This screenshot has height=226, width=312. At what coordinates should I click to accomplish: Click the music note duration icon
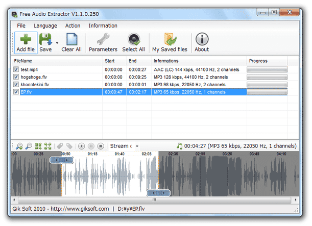click(x=179, y=146)
